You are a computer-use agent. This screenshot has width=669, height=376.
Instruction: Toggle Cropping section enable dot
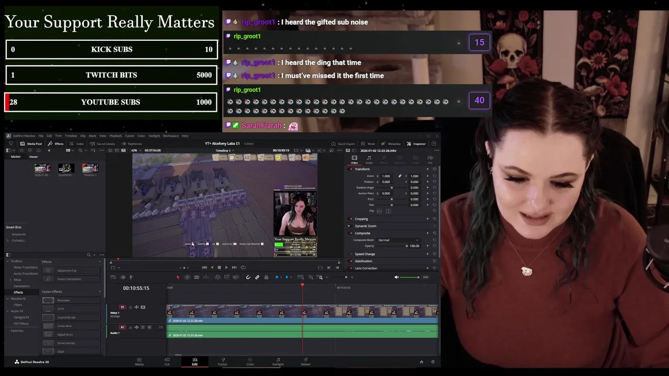coord(351,219)
